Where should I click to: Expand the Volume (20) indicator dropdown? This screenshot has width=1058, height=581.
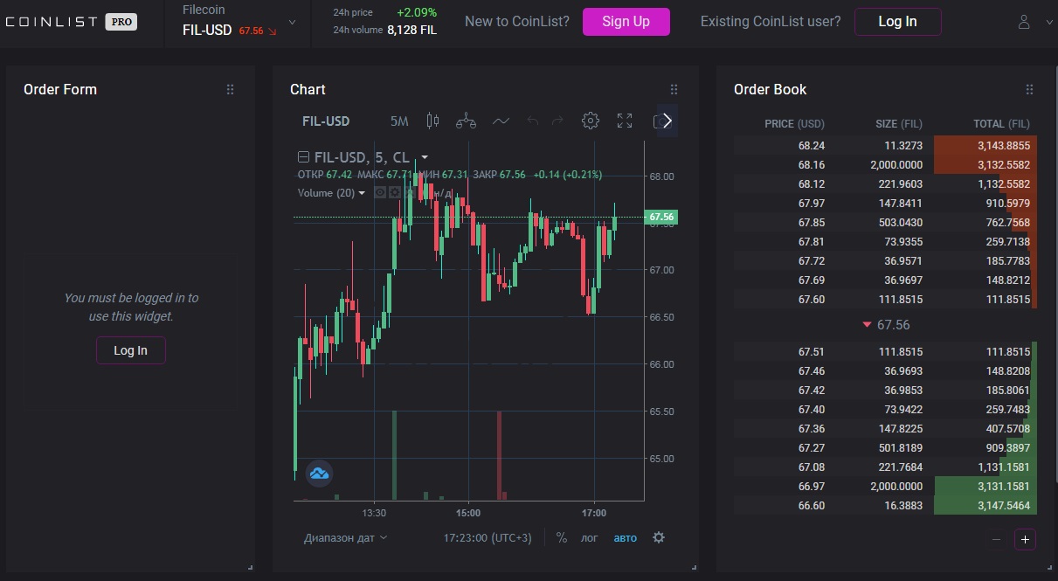coord(363,193)
